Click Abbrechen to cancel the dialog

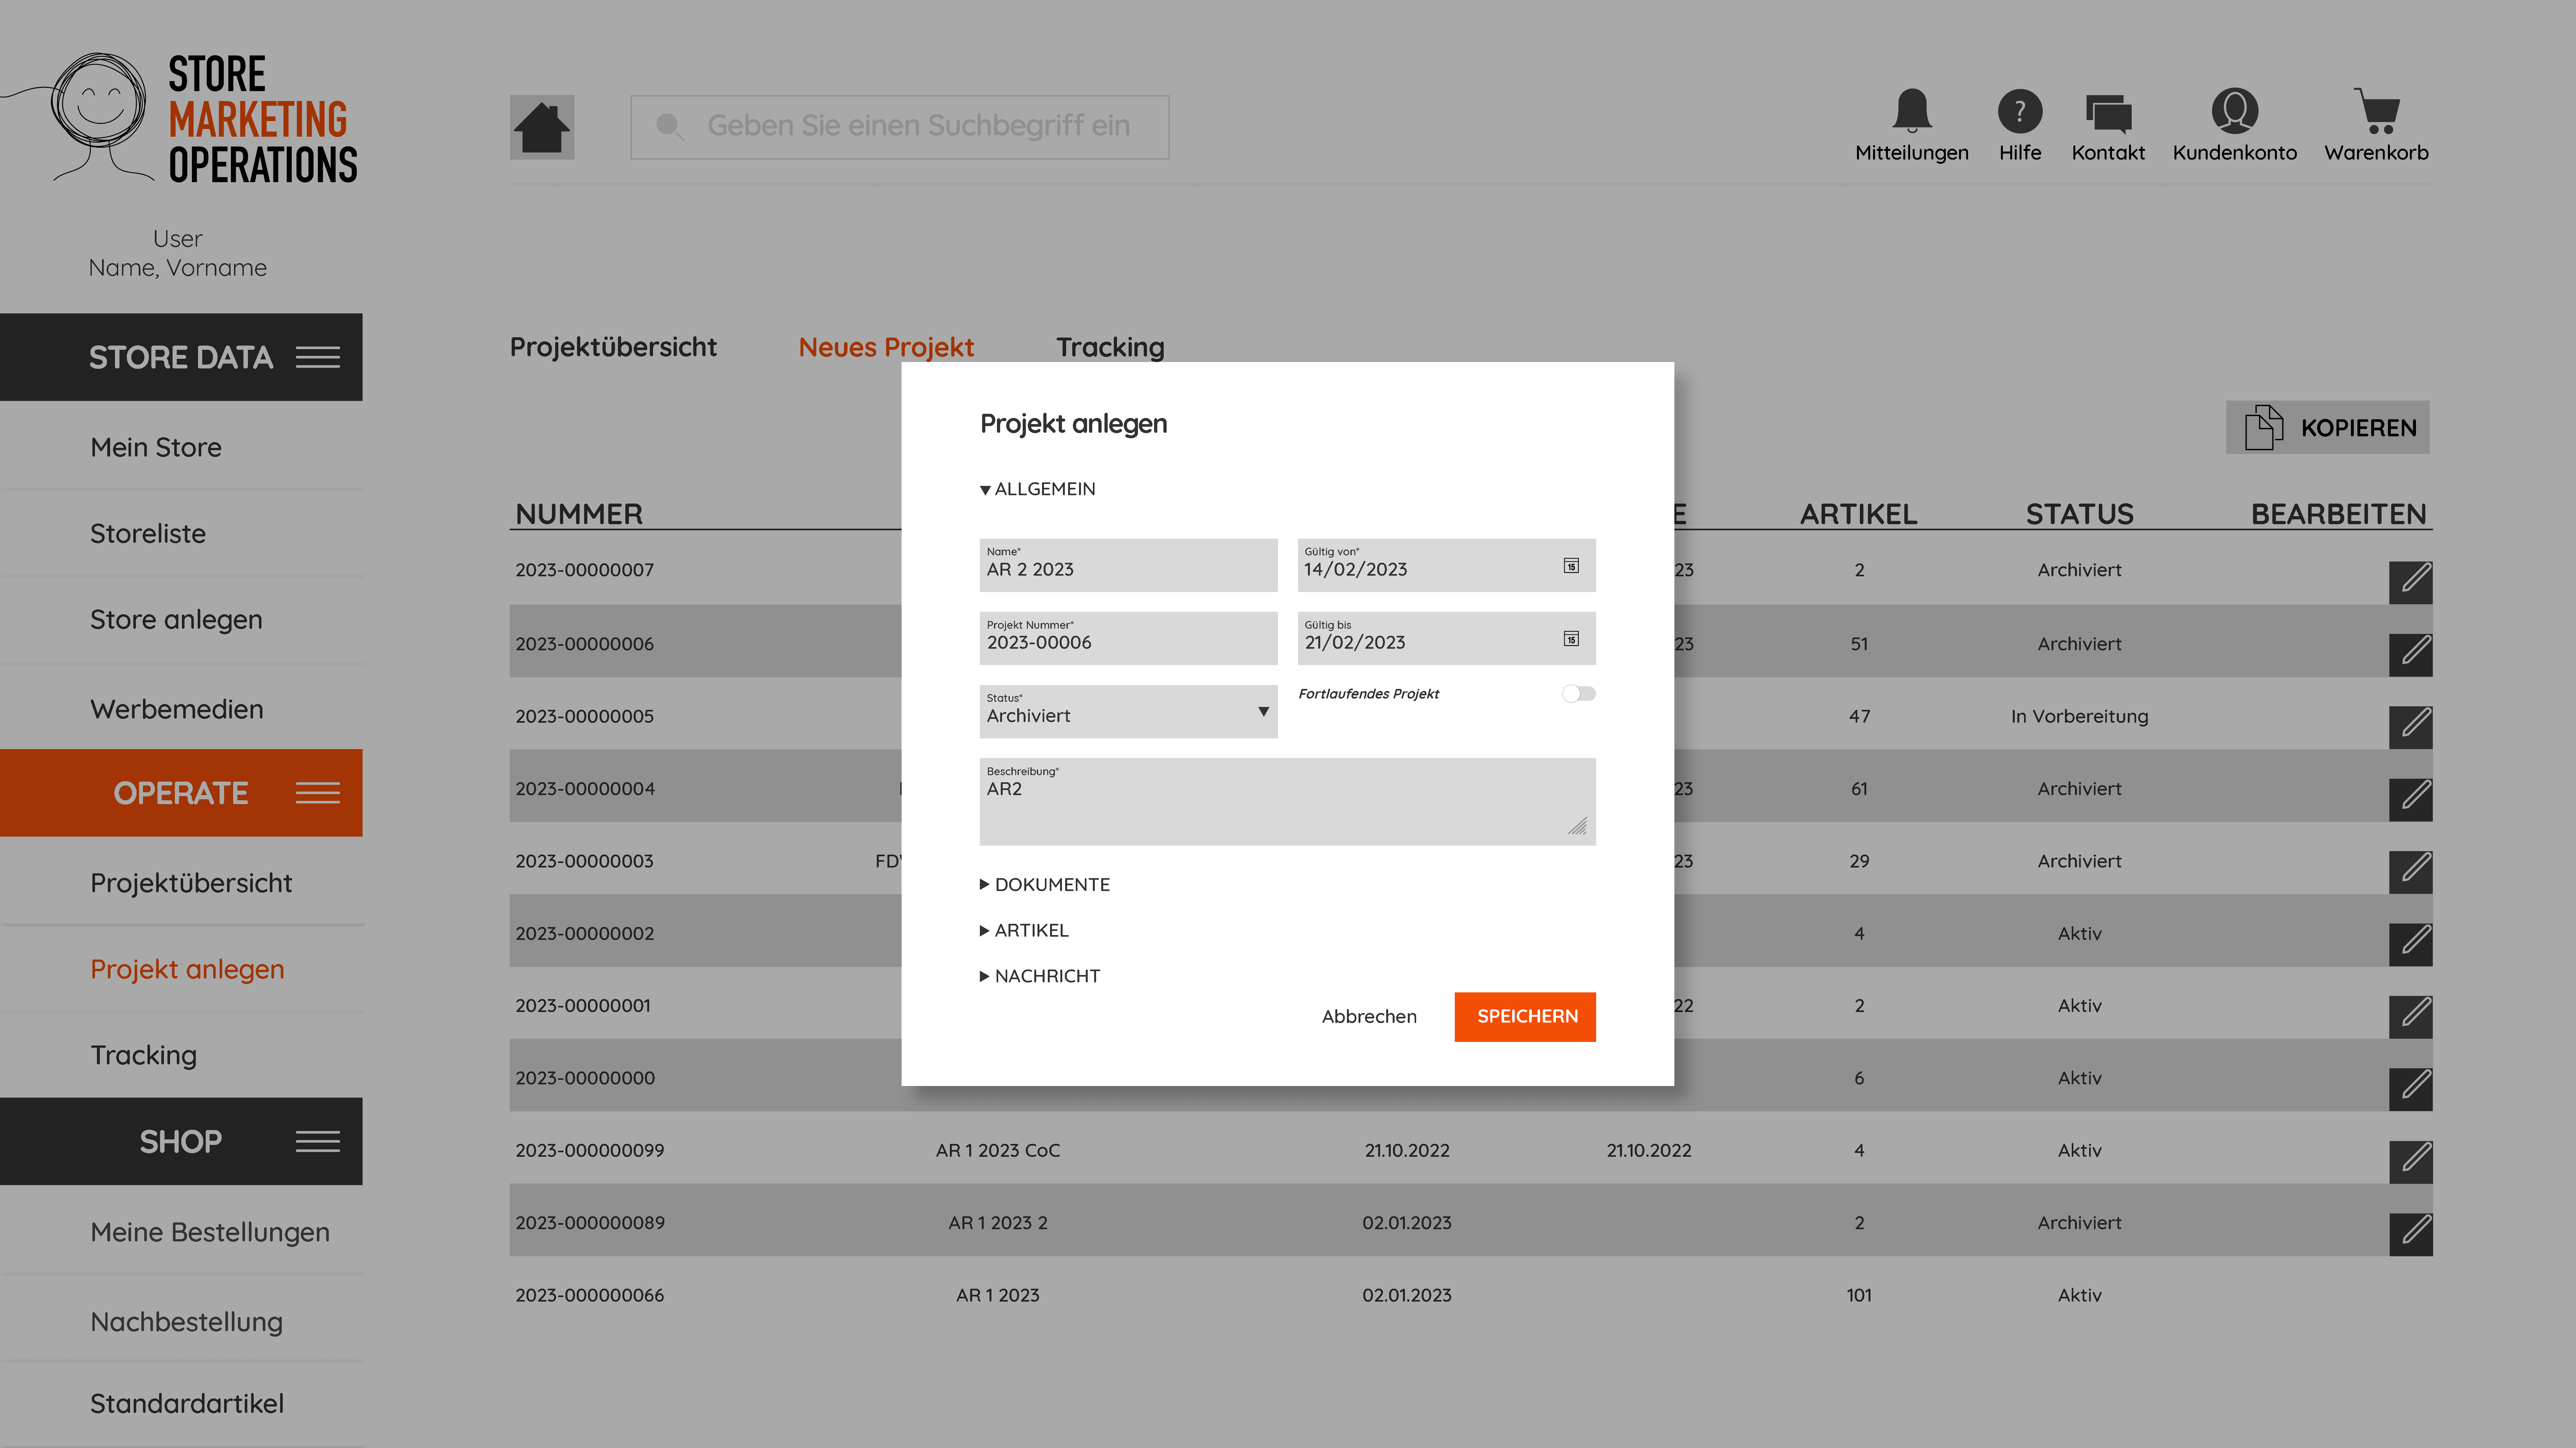point(1369,1016)
